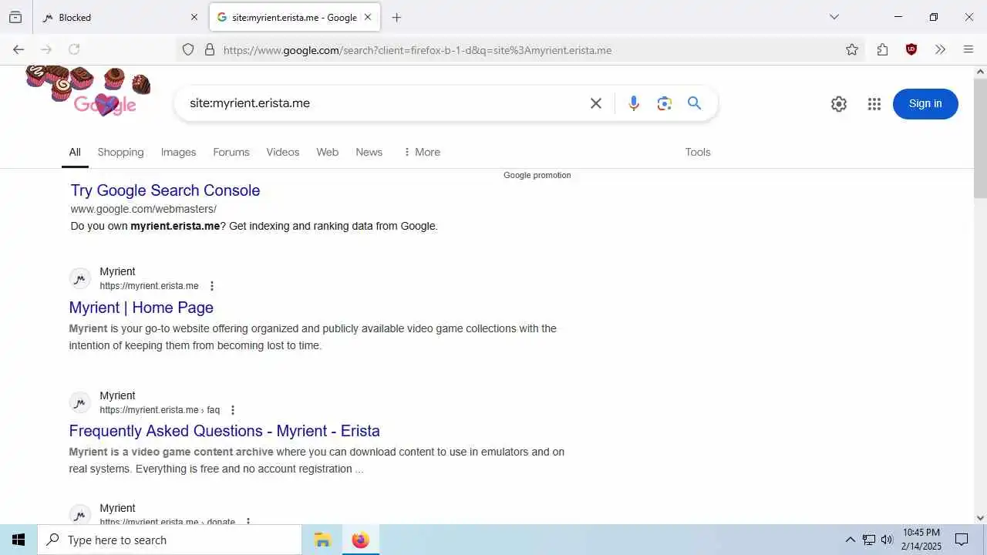Open Frequently Asked Questions - Myrient result
987x555 pixels.
tap(224, 431)
